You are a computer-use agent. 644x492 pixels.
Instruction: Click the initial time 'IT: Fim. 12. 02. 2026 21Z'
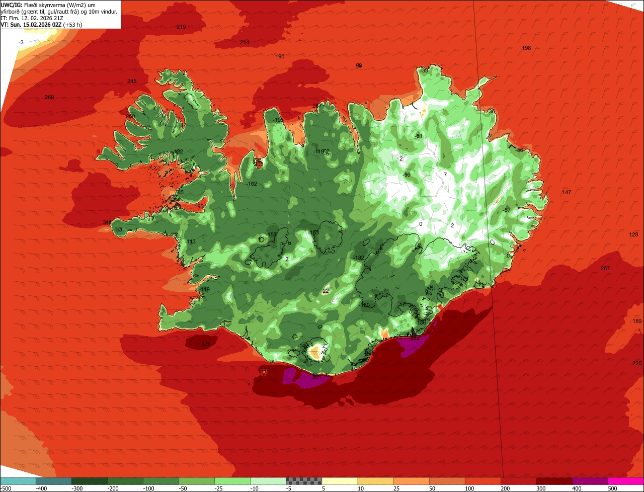point(32,18)
